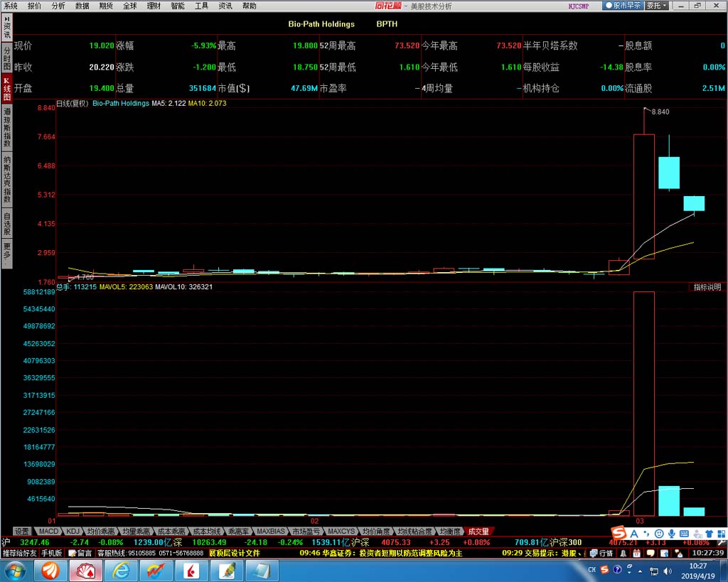This screenshot has width=728, height=582.
Task: Open the 系统 menu
Action: pyautogui.click(x=11, y=6)
